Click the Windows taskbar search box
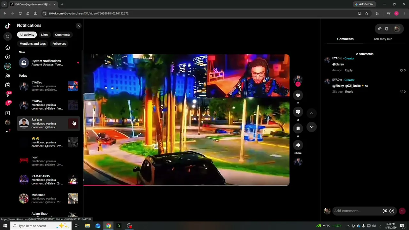 (41, 226)
